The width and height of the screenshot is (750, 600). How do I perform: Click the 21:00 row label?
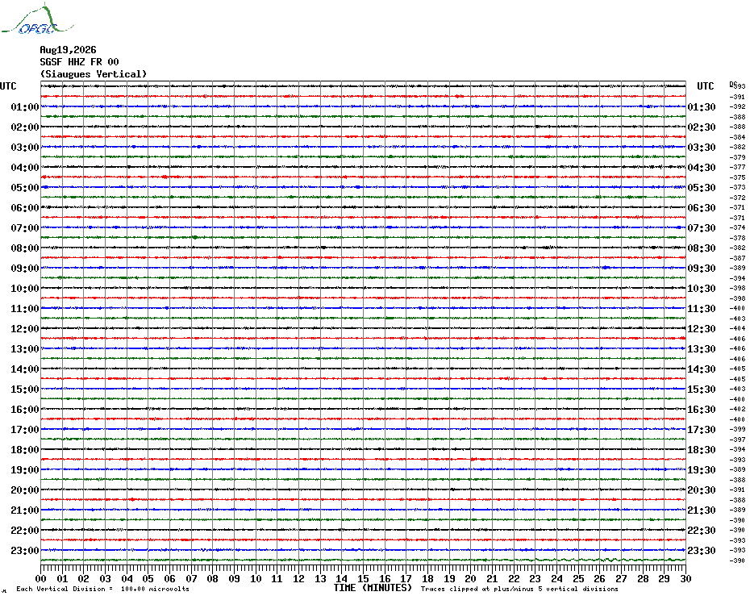click(x=25, y=510)
